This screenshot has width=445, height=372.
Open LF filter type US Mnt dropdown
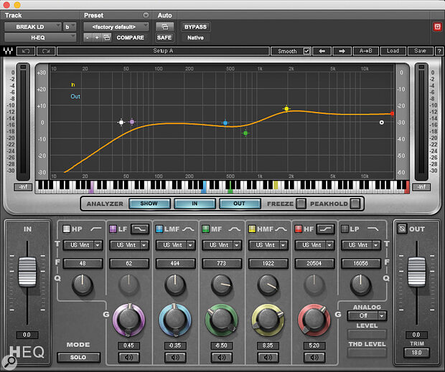(x=129, y=245)
